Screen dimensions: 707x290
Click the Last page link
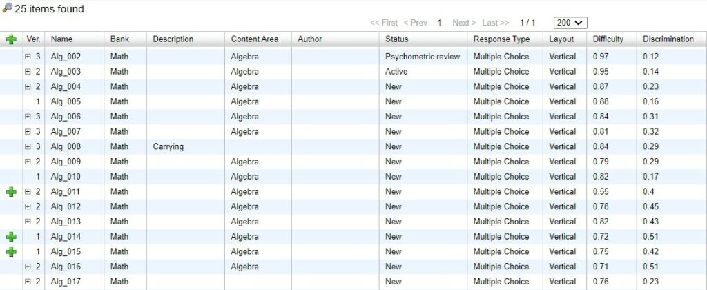pyautogui.click(x=496, y=23)
